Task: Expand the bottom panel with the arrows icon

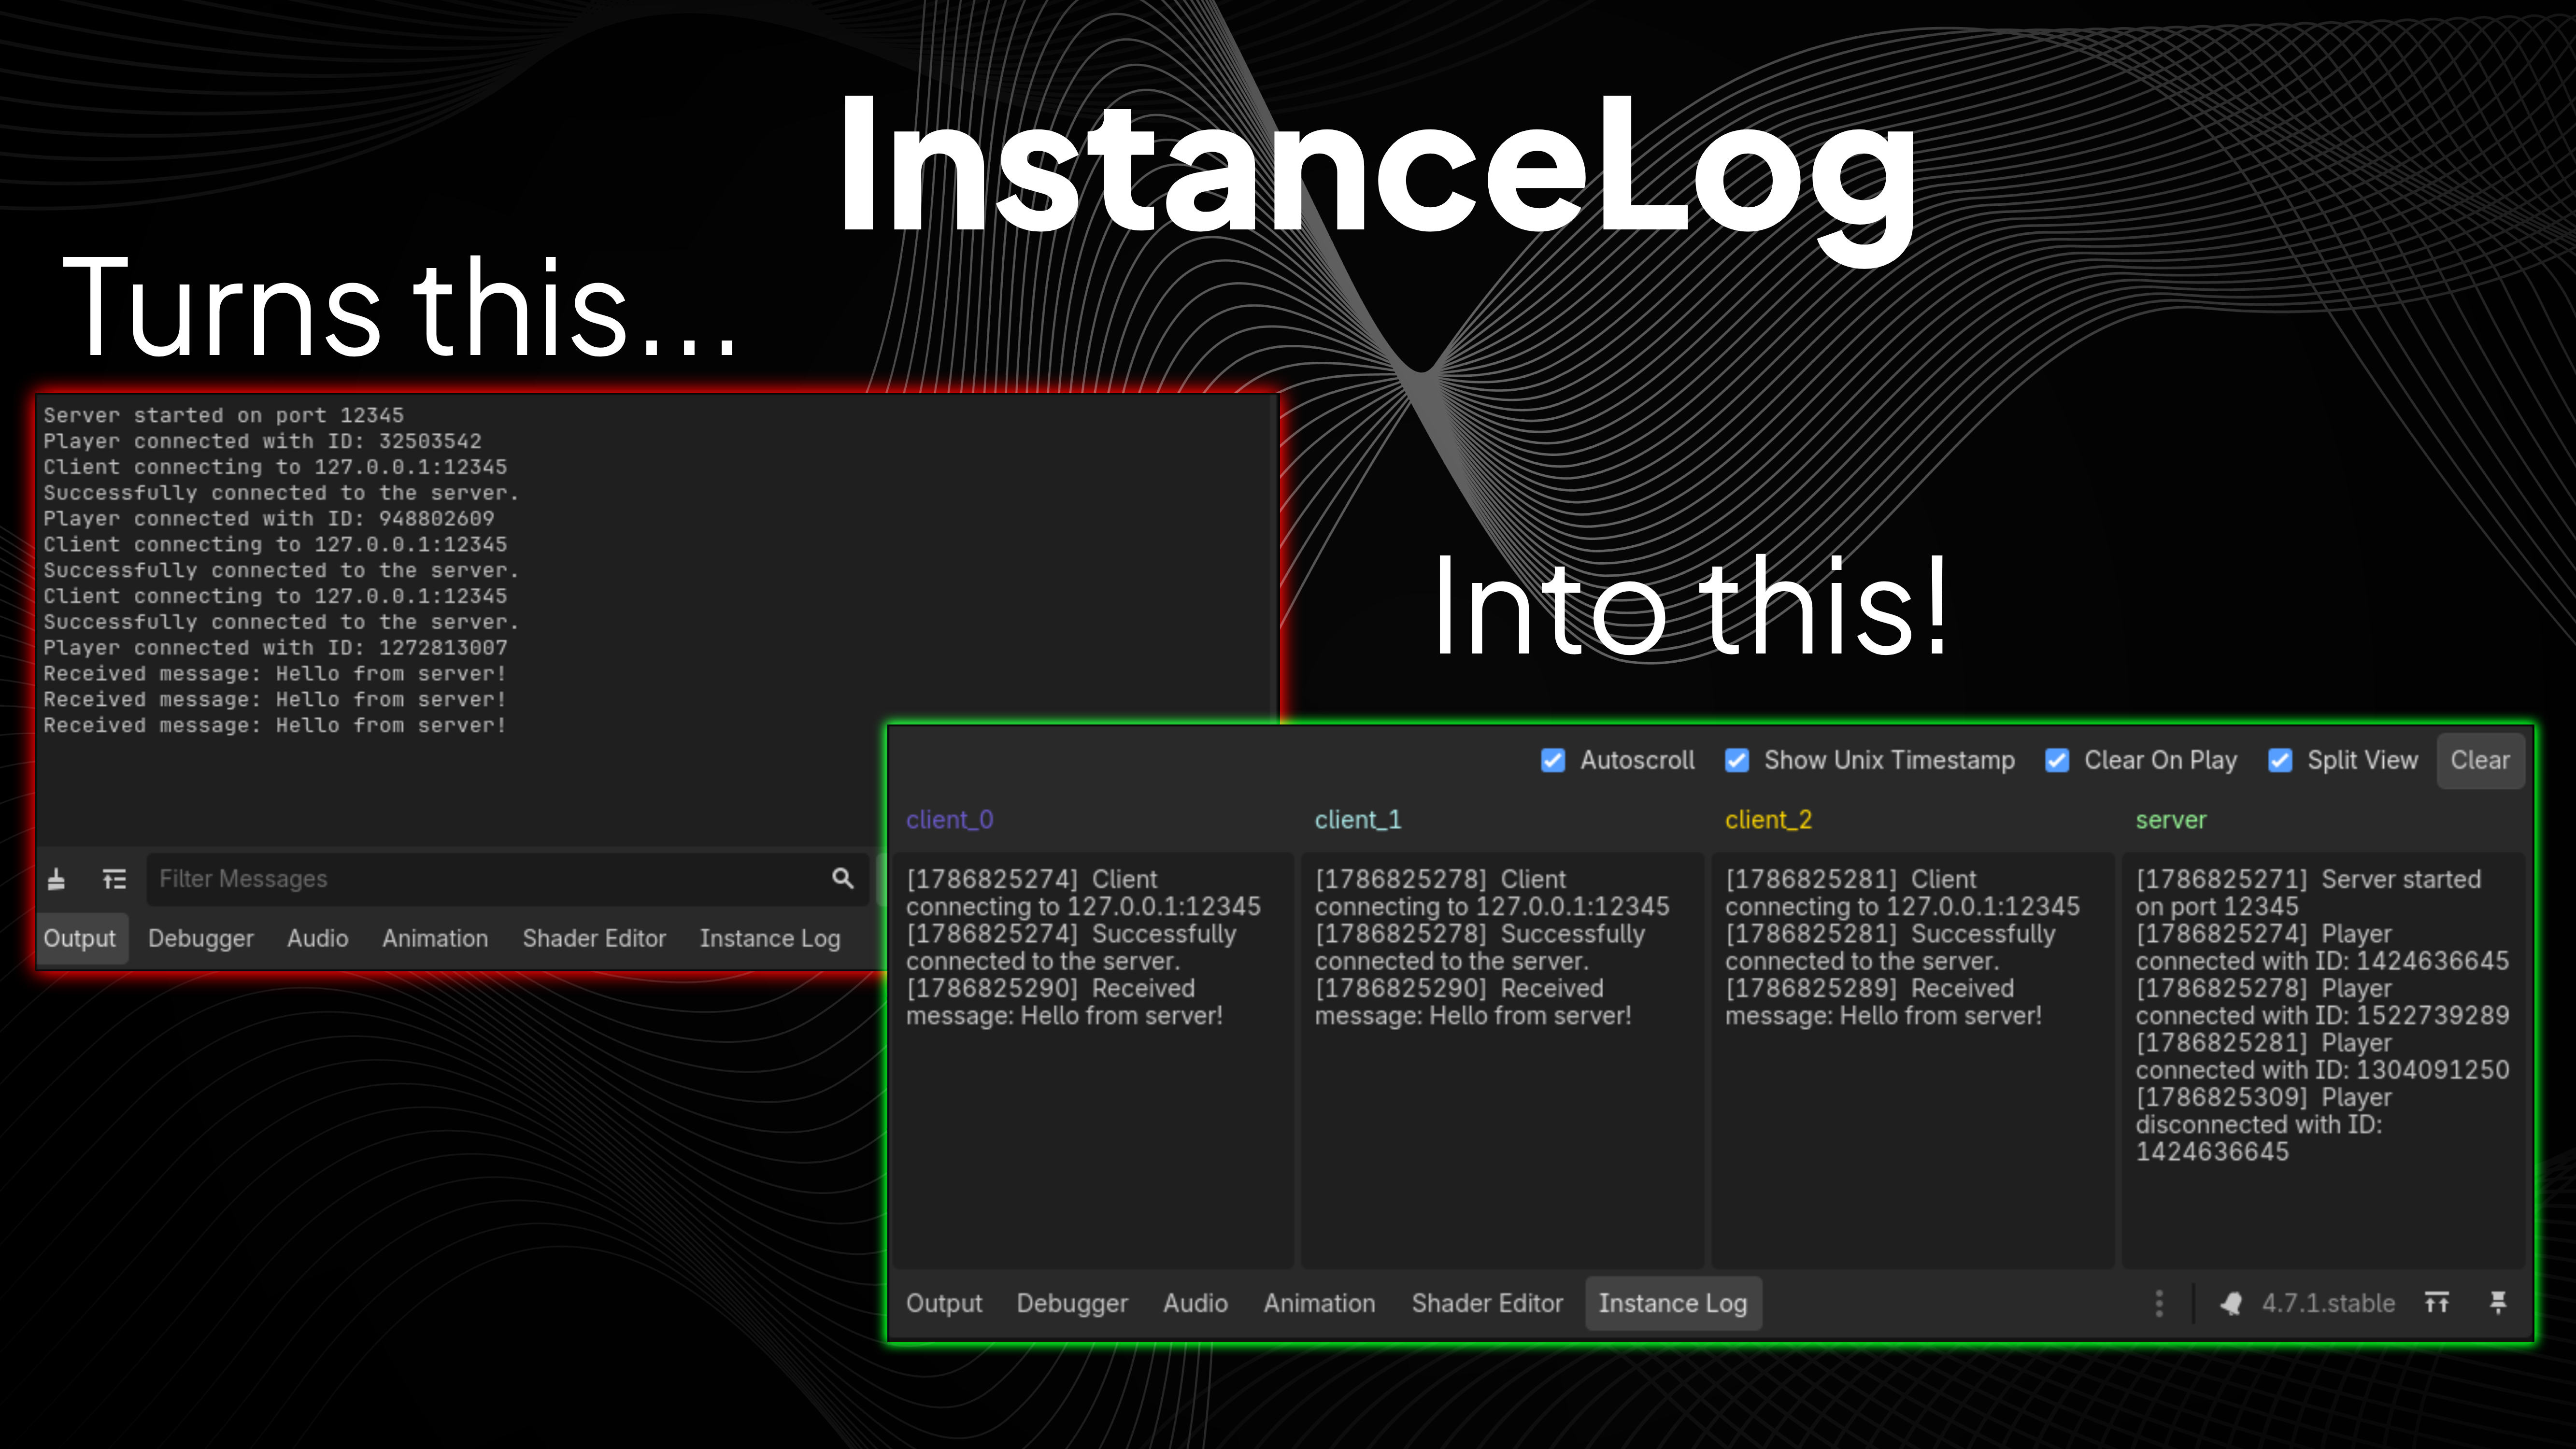Action: (2437, 1302)
